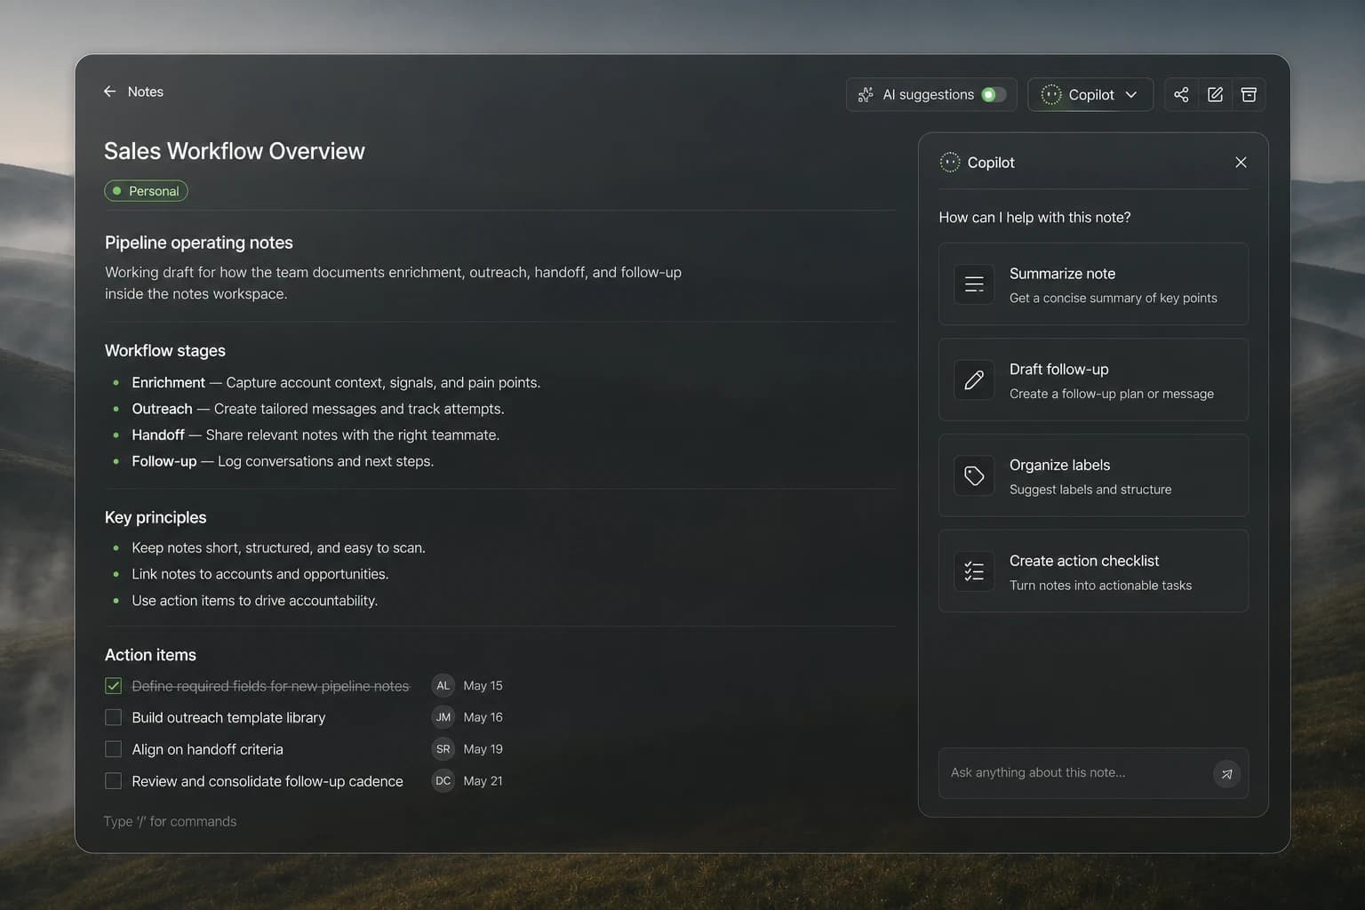Click the share icon in the toolbar
Viewport: 1365px width, 910px height.
(1181, 94)
